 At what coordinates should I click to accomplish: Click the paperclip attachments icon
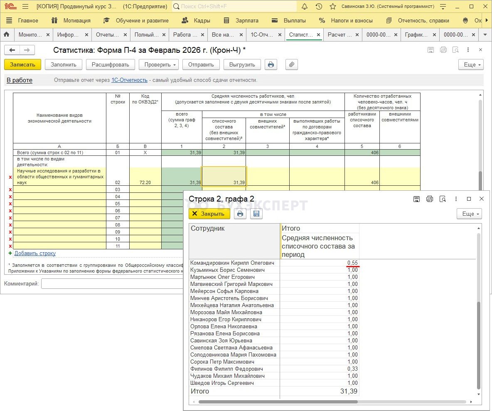(292, 64)
